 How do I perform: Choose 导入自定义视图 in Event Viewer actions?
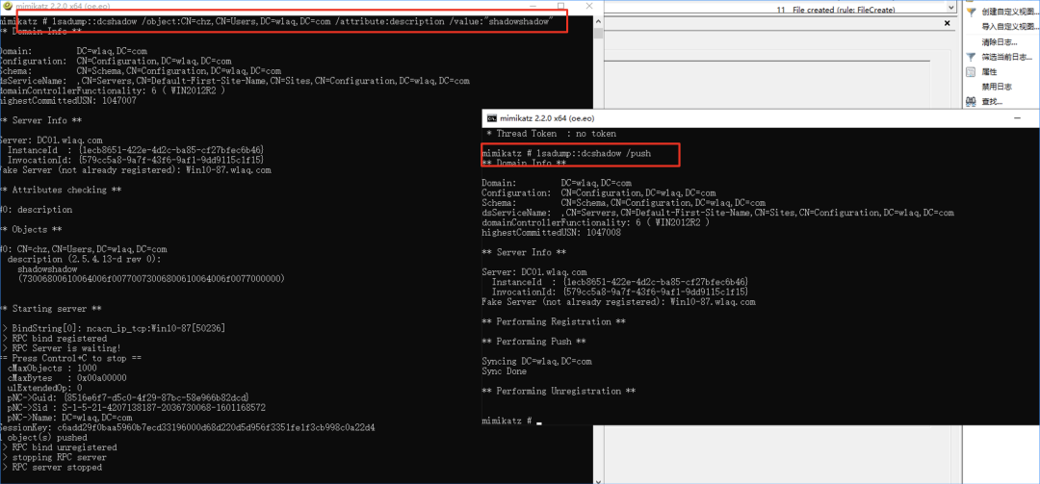tap(1008, 27)
